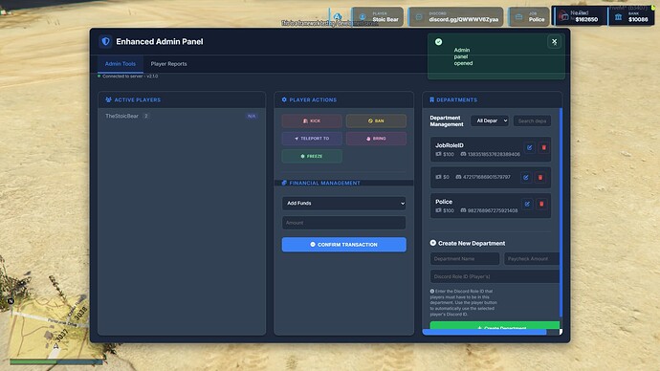
Task: Click the Teleport To button
Action: pyautogui.click(x=312, y=139)
